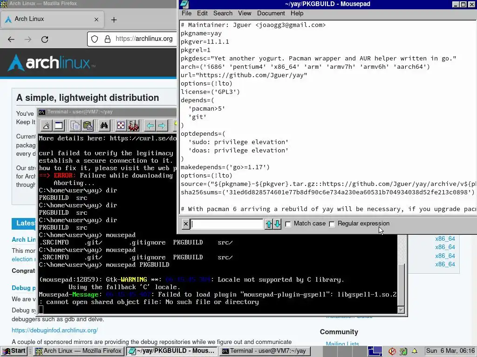This screenshot has height=357, width=477.
Task: Click the workspace pager in taskbar
Action: coord(375,351)
